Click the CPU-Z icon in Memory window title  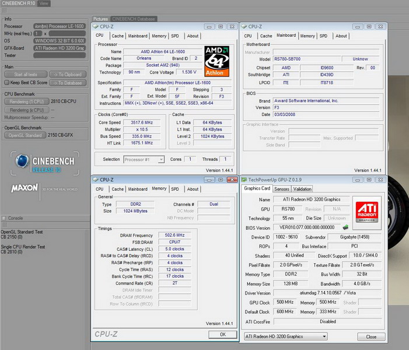pyautogui.click(x=96, y=180)
